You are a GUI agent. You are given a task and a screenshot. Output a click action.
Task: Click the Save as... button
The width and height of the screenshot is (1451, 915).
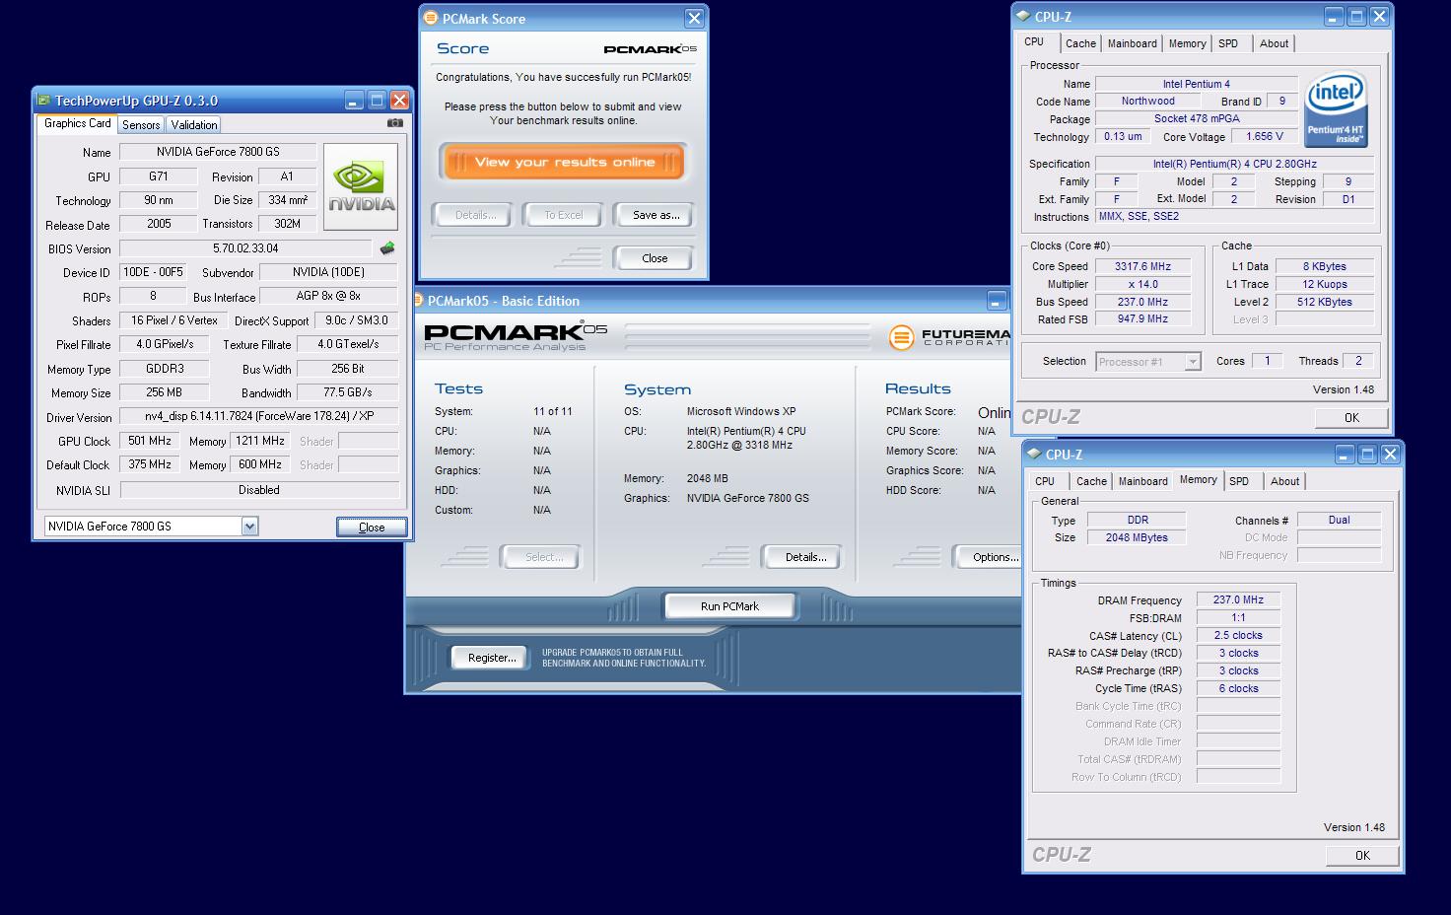(x=656, y=215)
